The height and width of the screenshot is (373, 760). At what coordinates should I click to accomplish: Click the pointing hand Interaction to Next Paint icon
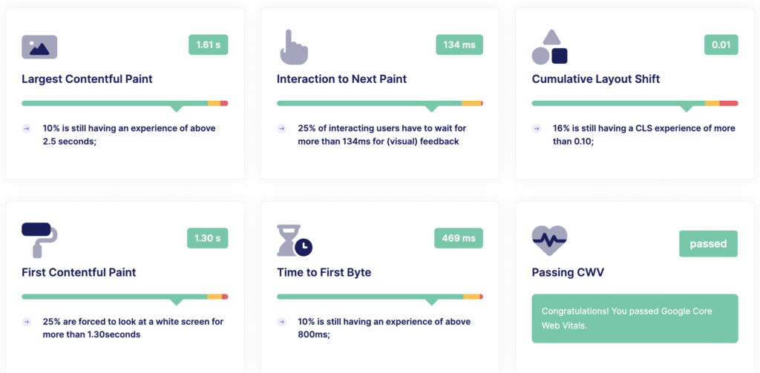click(294, 47)
